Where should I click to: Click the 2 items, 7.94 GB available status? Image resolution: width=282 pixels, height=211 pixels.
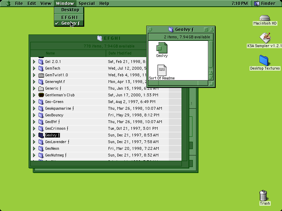187,37
